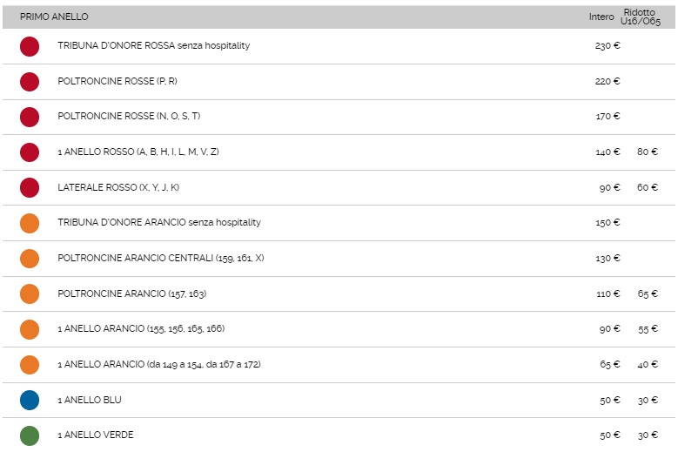Select 60 € reduced price for Laterale Rosso

(648, 187)
